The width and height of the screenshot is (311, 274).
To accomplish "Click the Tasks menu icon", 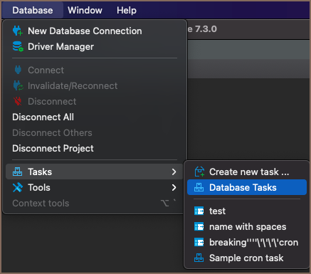I will tap(17, 172).
